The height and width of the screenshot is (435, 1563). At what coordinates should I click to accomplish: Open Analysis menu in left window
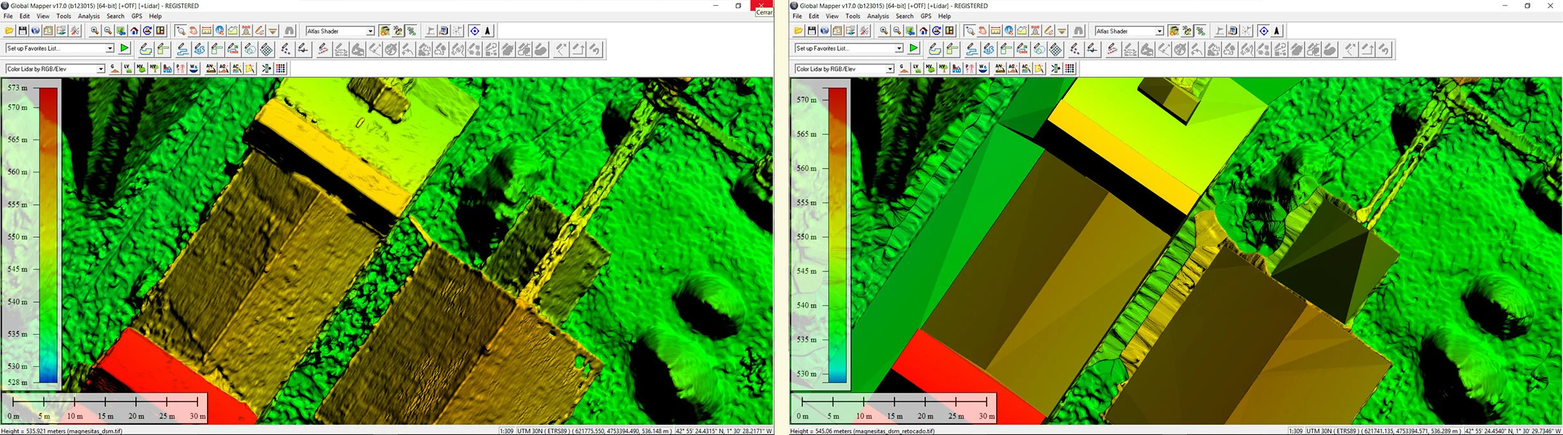click(x=89, y=16)
